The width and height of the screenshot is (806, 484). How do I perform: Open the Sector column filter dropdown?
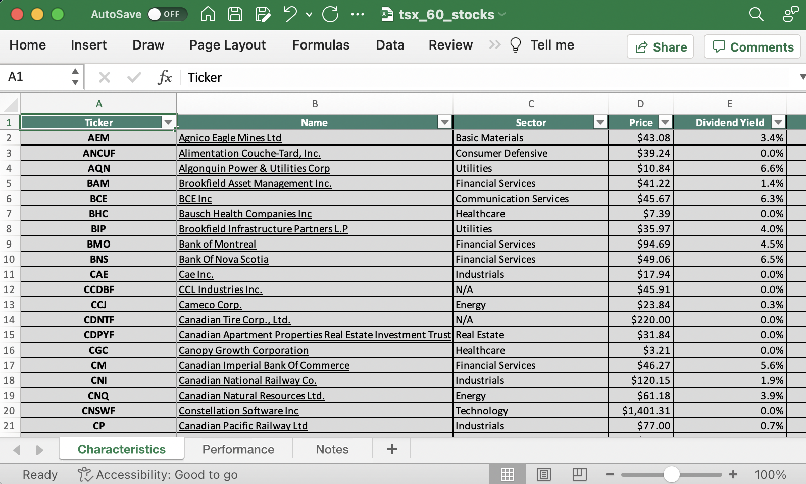coord(600,122)
